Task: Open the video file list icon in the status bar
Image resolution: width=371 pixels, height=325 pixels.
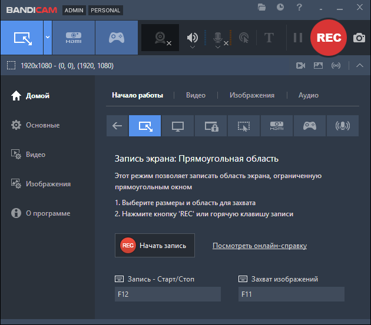Action: click(300, 65)
